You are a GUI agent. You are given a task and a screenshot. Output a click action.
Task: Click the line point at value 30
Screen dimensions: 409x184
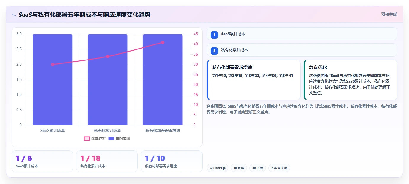click(52, 64)
